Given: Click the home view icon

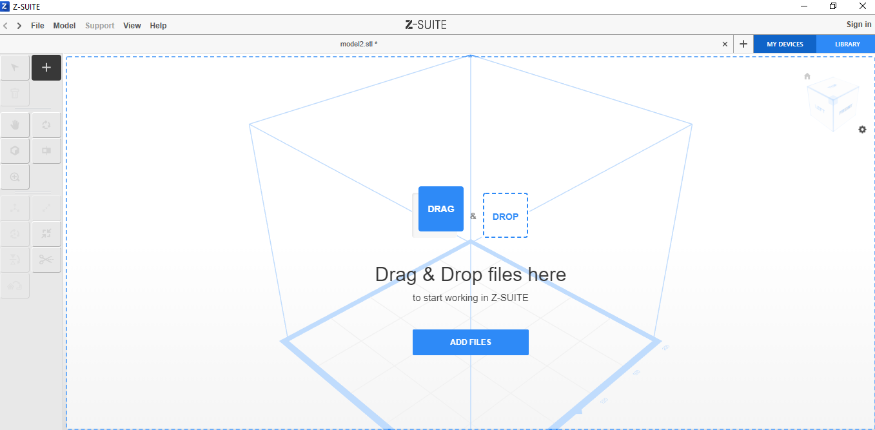Looking at the screenshot, I should pyautogui.click(x=807, y=76).
